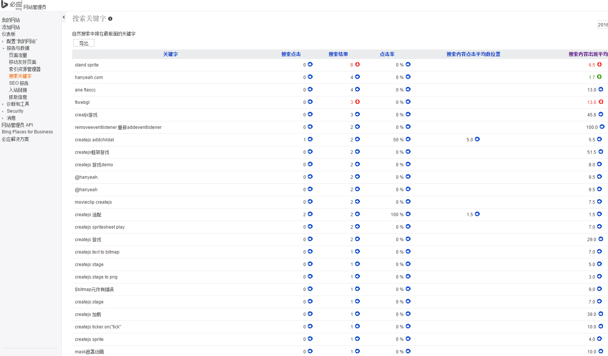Click trend icon beside 5.0 for createjs addchildat

[477, 139]
